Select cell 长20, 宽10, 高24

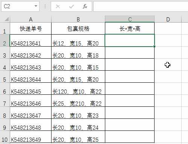tap(78, 125)
